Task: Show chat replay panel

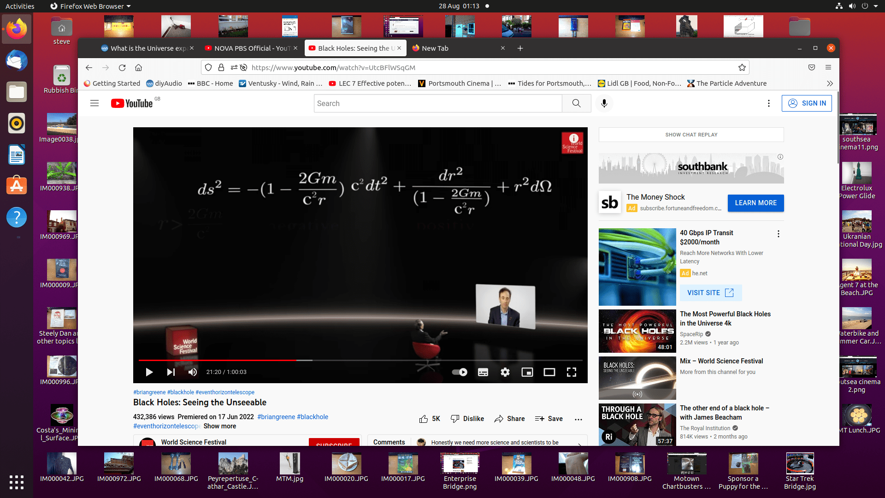Action: [x=691, y=135]
